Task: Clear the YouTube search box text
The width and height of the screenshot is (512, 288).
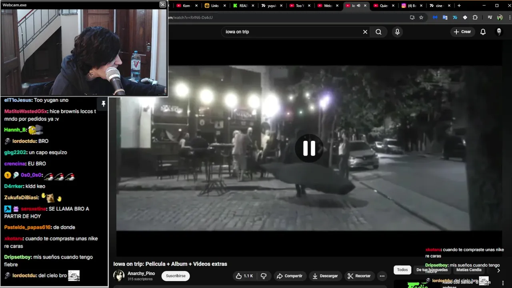Action: click(365, 32)
